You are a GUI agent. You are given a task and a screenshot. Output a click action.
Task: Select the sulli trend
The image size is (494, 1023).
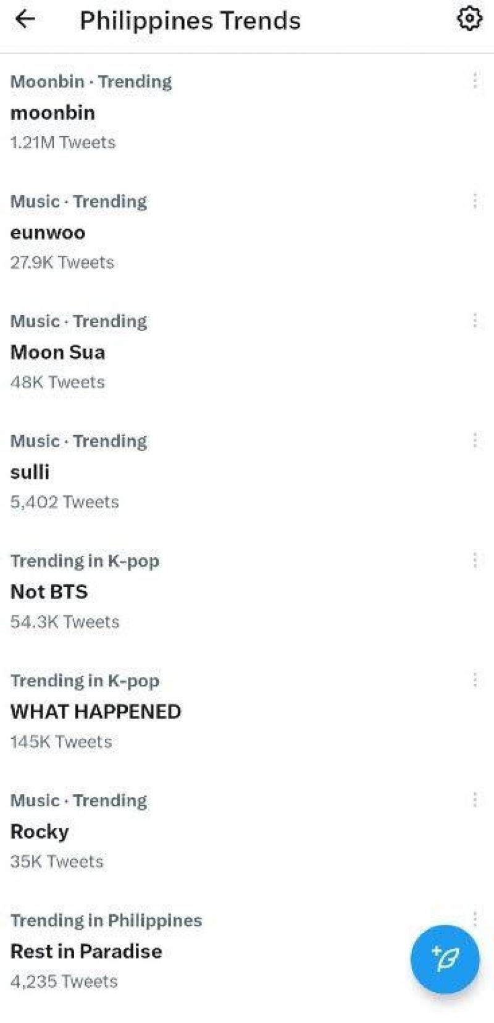click(x=30, y=472)
